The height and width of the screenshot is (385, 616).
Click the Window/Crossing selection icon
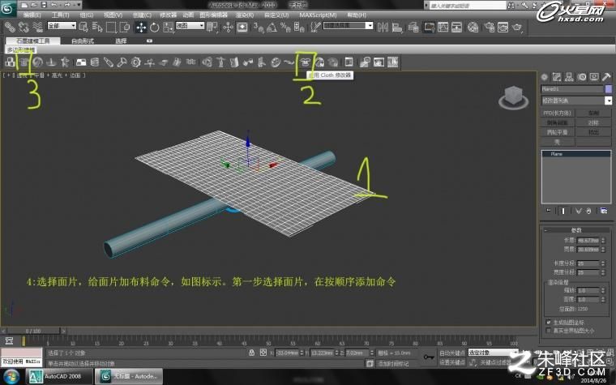click(x=125, y=27)
